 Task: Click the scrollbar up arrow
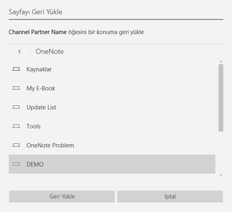(221, 62)
